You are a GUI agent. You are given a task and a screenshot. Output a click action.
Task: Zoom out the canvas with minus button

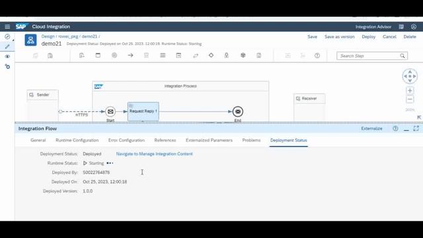(x=410, y=99)
